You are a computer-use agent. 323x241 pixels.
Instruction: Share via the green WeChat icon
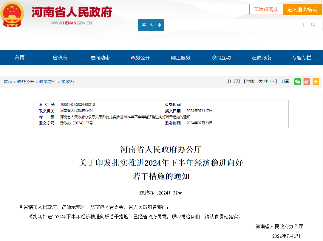click(x=297, y=82)
